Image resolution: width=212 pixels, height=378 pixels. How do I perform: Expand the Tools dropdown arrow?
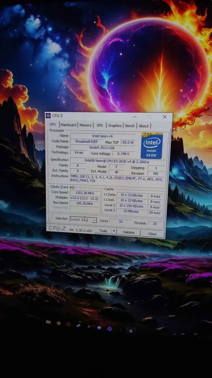(x=114, y=231)
